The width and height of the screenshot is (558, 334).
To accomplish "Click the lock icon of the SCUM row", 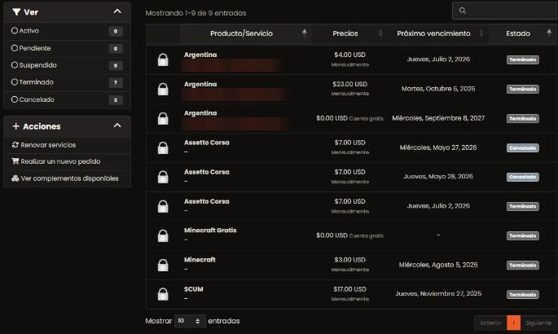I will click(163, 294).
